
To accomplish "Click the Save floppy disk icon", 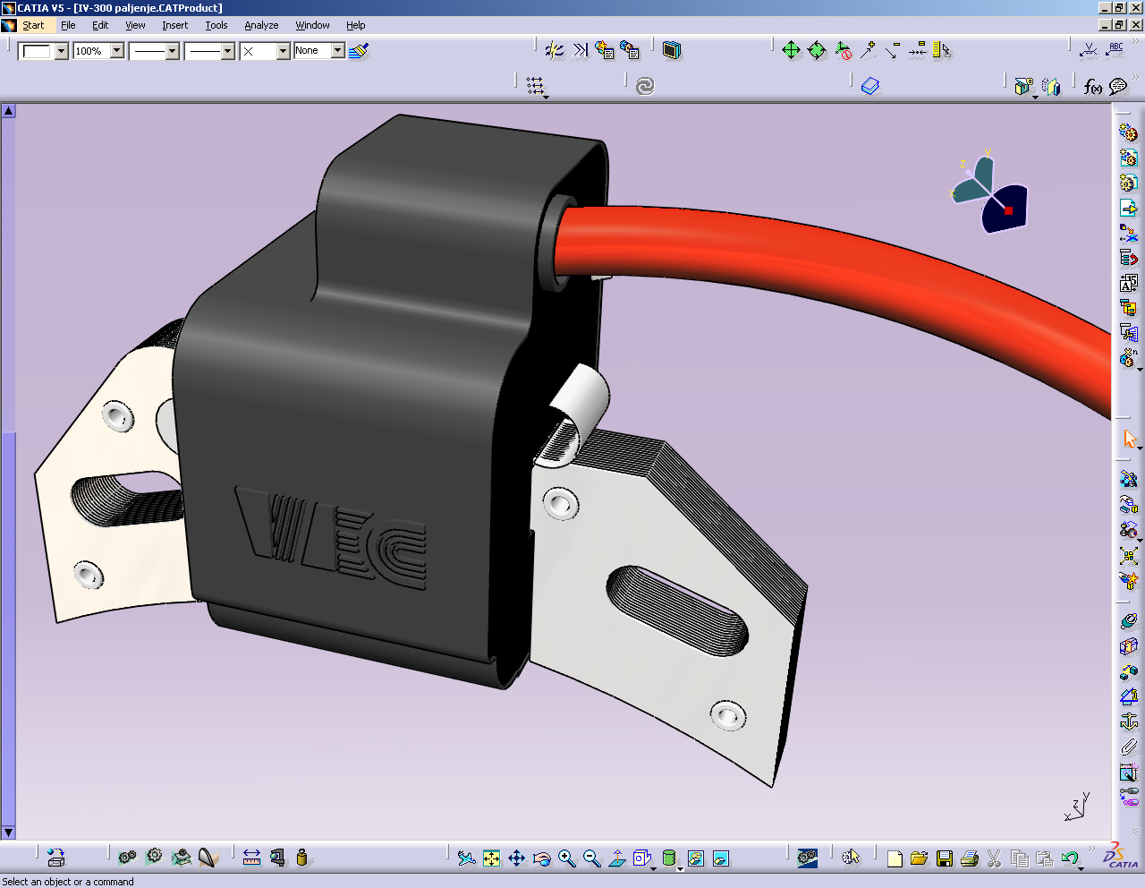I will 944,858.
